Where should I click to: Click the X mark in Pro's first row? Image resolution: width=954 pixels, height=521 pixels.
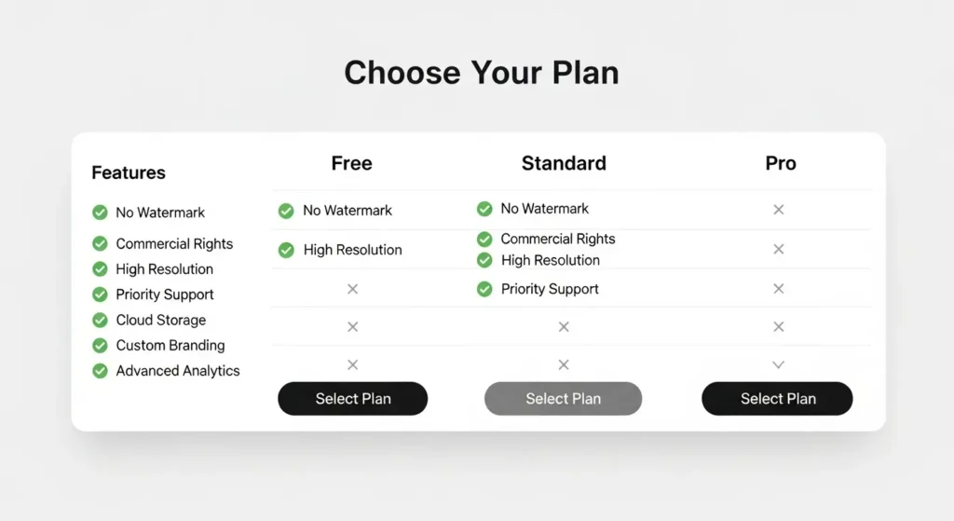click(779, 210)
